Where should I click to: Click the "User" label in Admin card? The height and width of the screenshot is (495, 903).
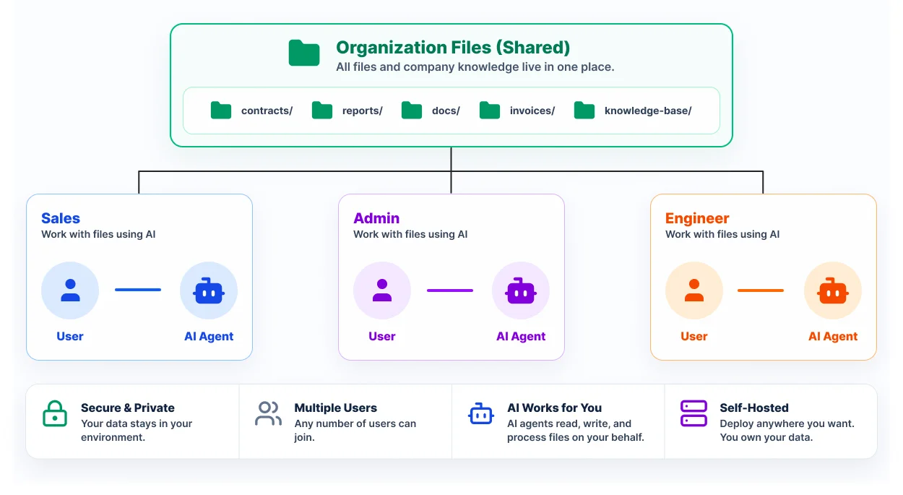click(382, 336)
